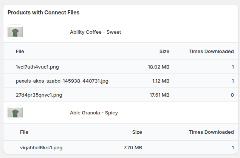Click the Able Granola - Spicy product thumbnail
240x158 pixels.
[15, 113]
